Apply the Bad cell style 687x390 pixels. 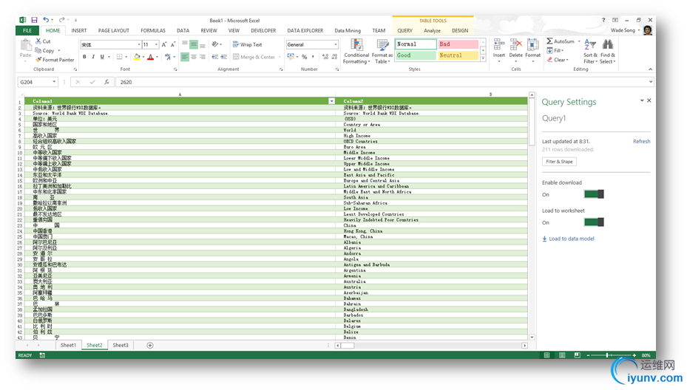tap(458, 44)
